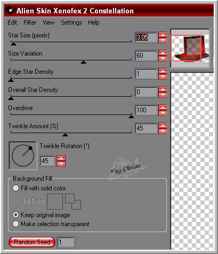
Task: Decrease Twinkle Rotation with down arrow
Action: point(61,164)
